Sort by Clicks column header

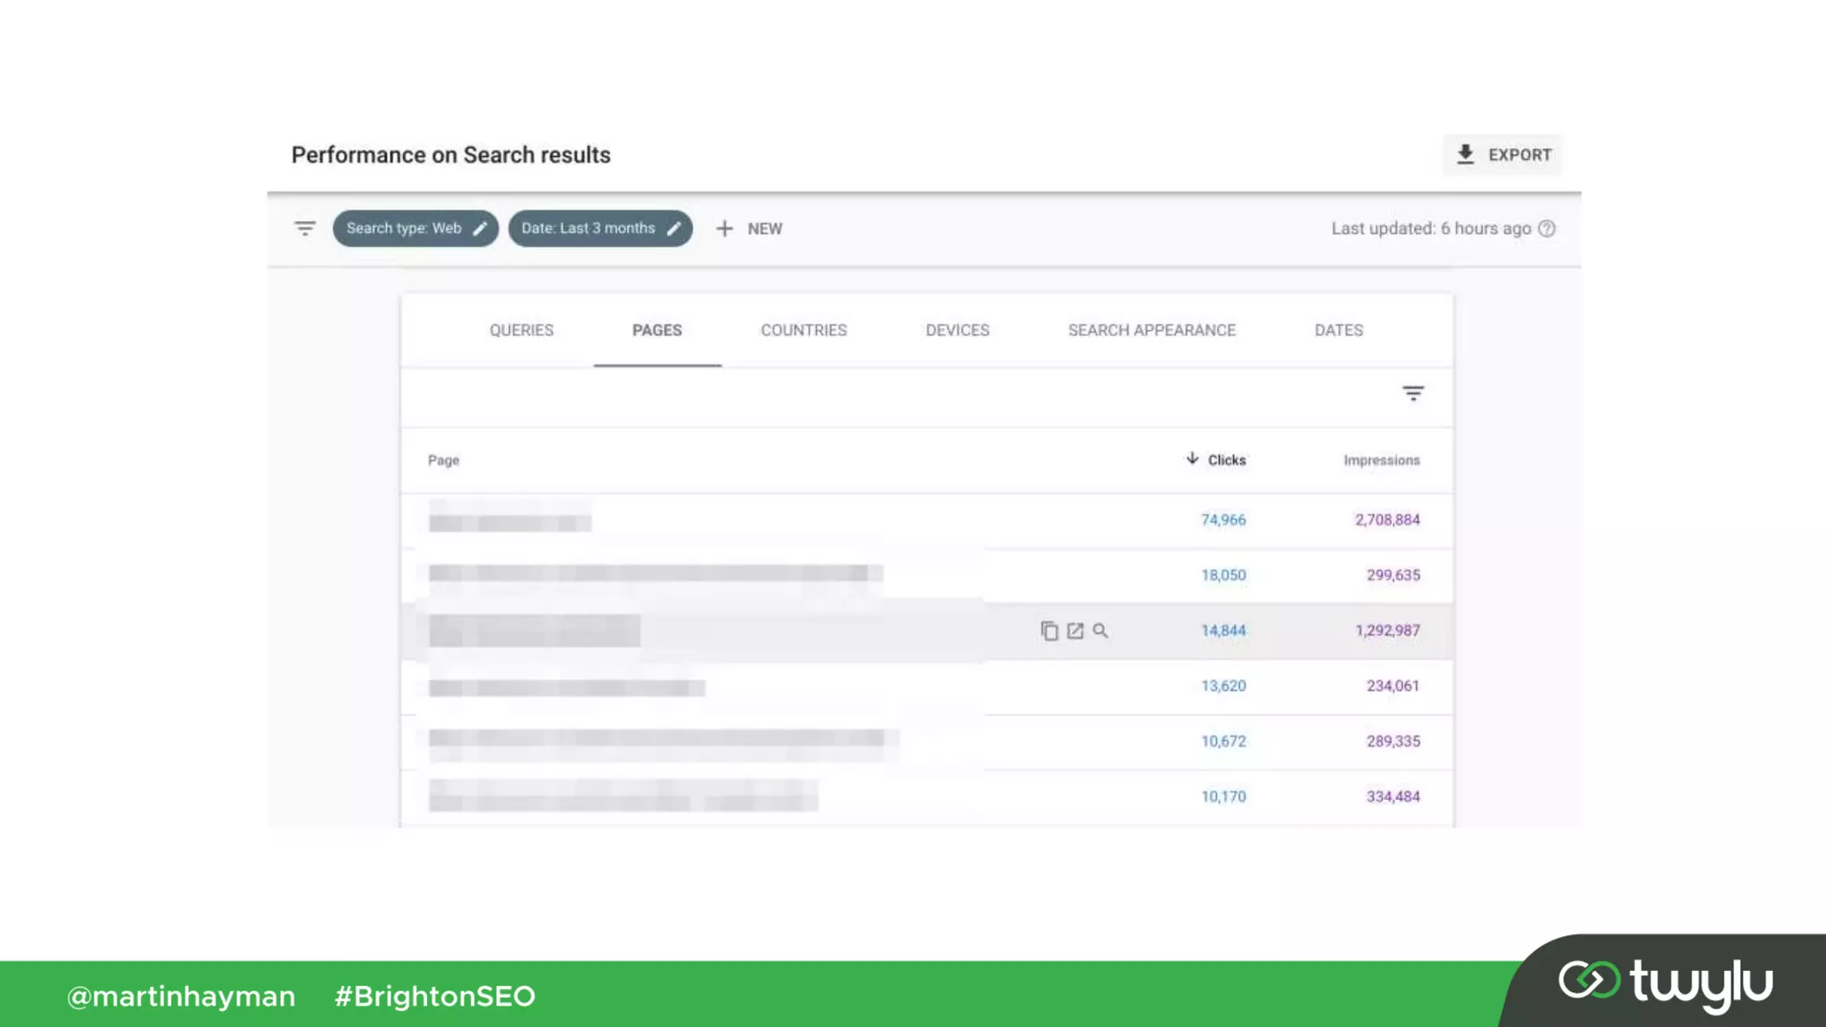1226,460
